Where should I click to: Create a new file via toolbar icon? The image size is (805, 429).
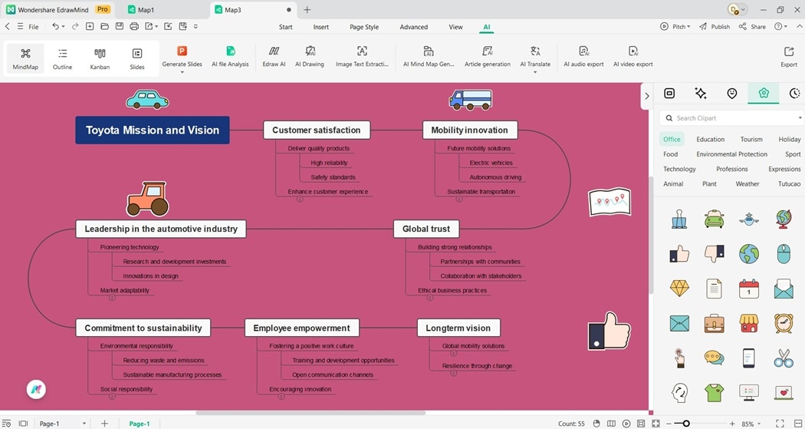[x=90, y=26]
